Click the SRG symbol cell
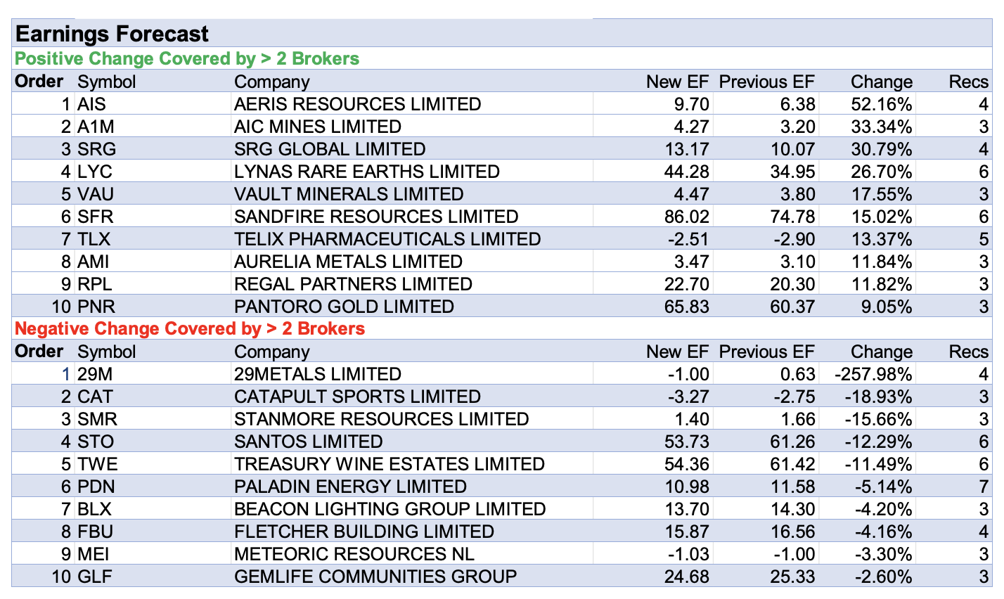The image size is (1004, 599). (x=97, y=149)
